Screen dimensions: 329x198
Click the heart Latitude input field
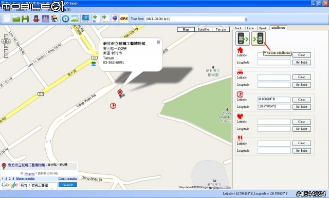[x=274, y=122]
